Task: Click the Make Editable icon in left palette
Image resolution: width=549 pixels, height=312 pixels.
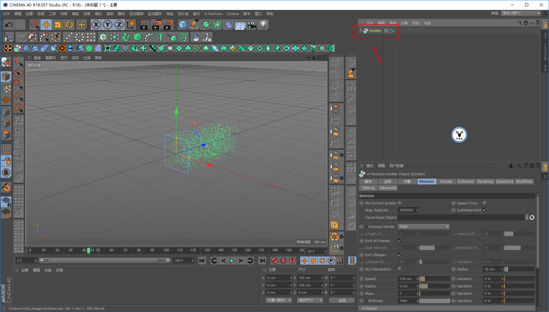Action: tap(6, 62)
